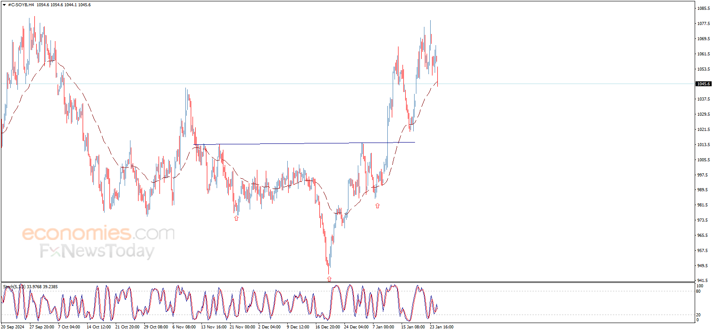
Task: Click the 20 Sep 2024 time label
Action: (13, 327)
